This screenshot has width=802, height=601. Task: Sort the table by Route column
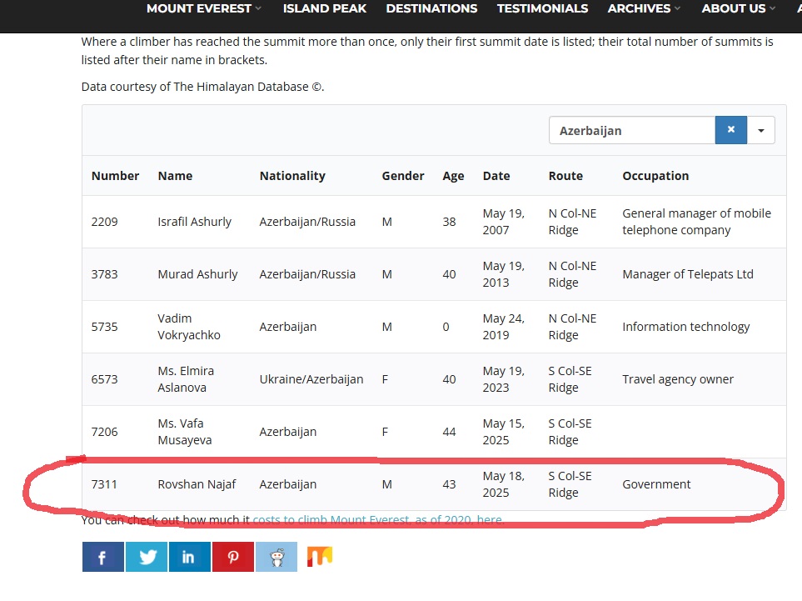[x=565, y=176]
